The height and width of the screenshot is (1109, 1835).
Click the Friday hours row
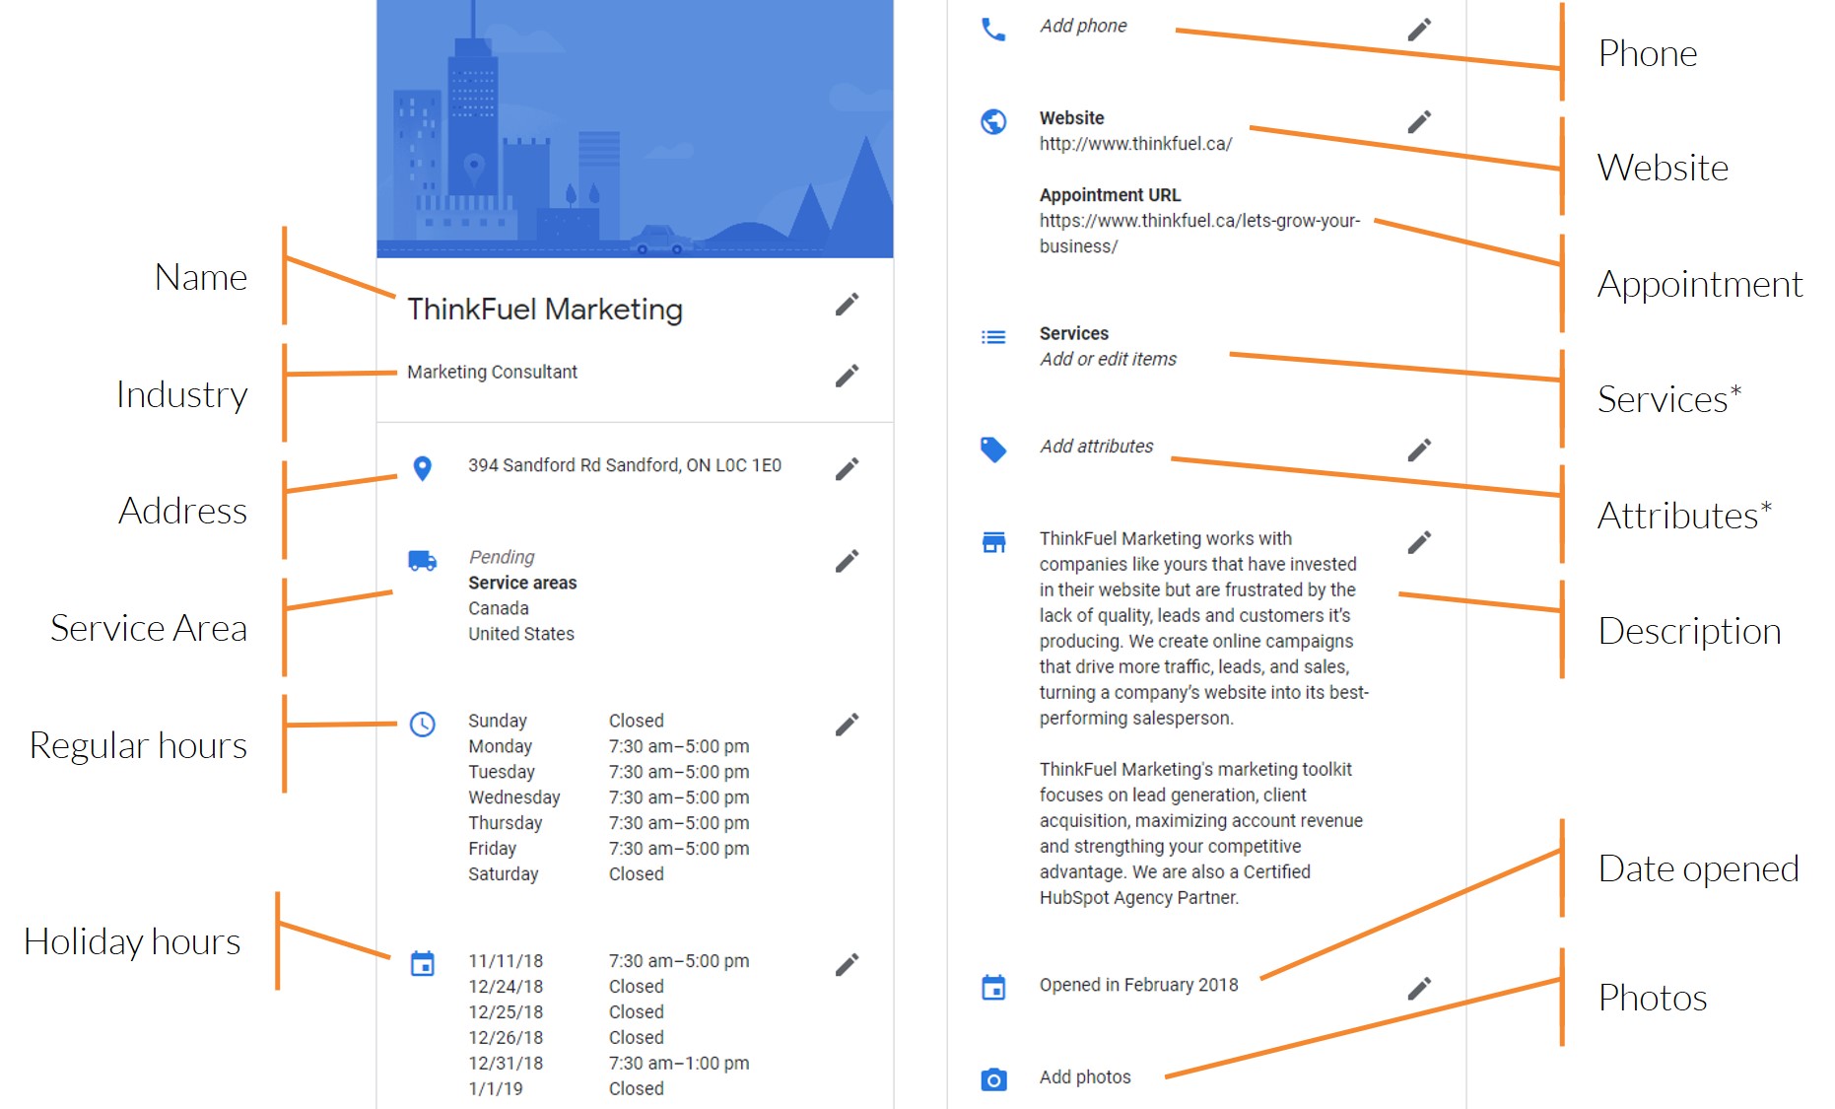click(x=608, y=849)
